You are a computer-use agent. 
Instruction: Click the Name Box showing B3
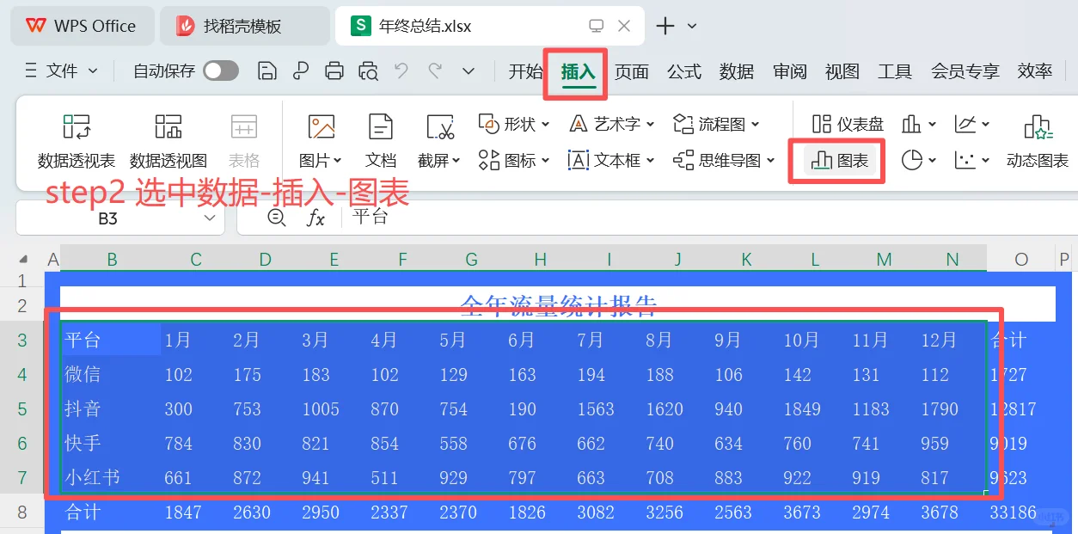click(106, 218)
